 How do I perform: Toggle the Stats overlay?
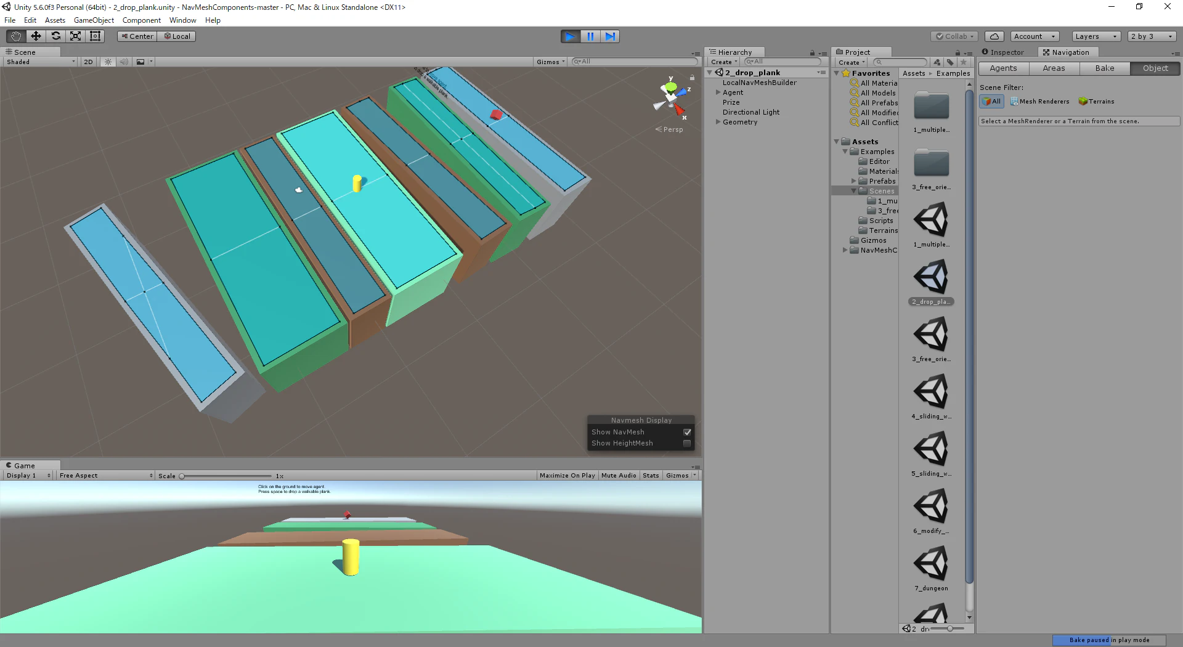[651, 475]
